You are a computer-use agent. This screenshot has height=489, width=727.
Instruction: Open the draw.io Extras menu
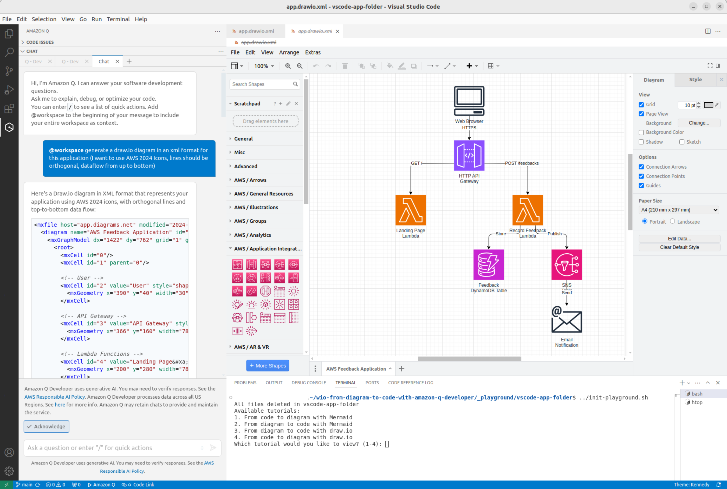point(313,52)
